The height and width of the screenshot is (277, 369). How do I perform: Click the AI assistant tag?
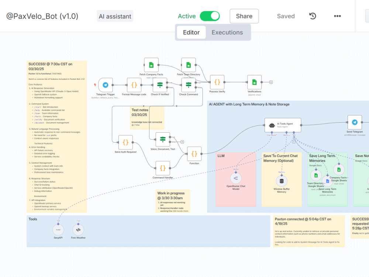tap(115, 16)
